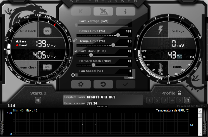Click the version number 4.5.0
The image size is (208, 137).
pos(11,106)
